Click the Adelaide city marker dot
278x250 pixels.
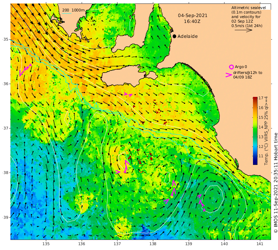tap(174, 36)
